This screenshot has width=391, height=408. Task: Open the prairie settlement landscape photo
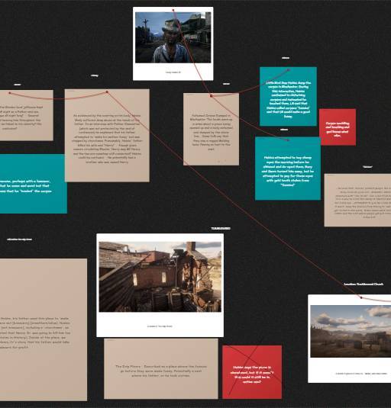pos(351,331)
